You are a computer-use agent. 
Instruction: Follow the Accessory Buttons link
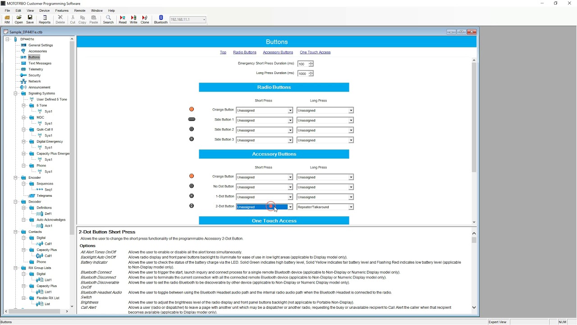pos(278,52)
